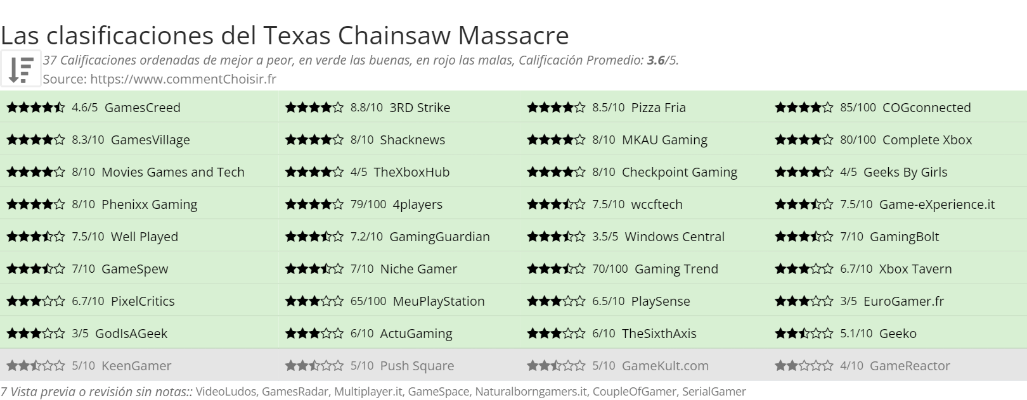Screen dimensions: 1027x400
Task: Click GameReactor two-star rating
Action: pos(804,366)
